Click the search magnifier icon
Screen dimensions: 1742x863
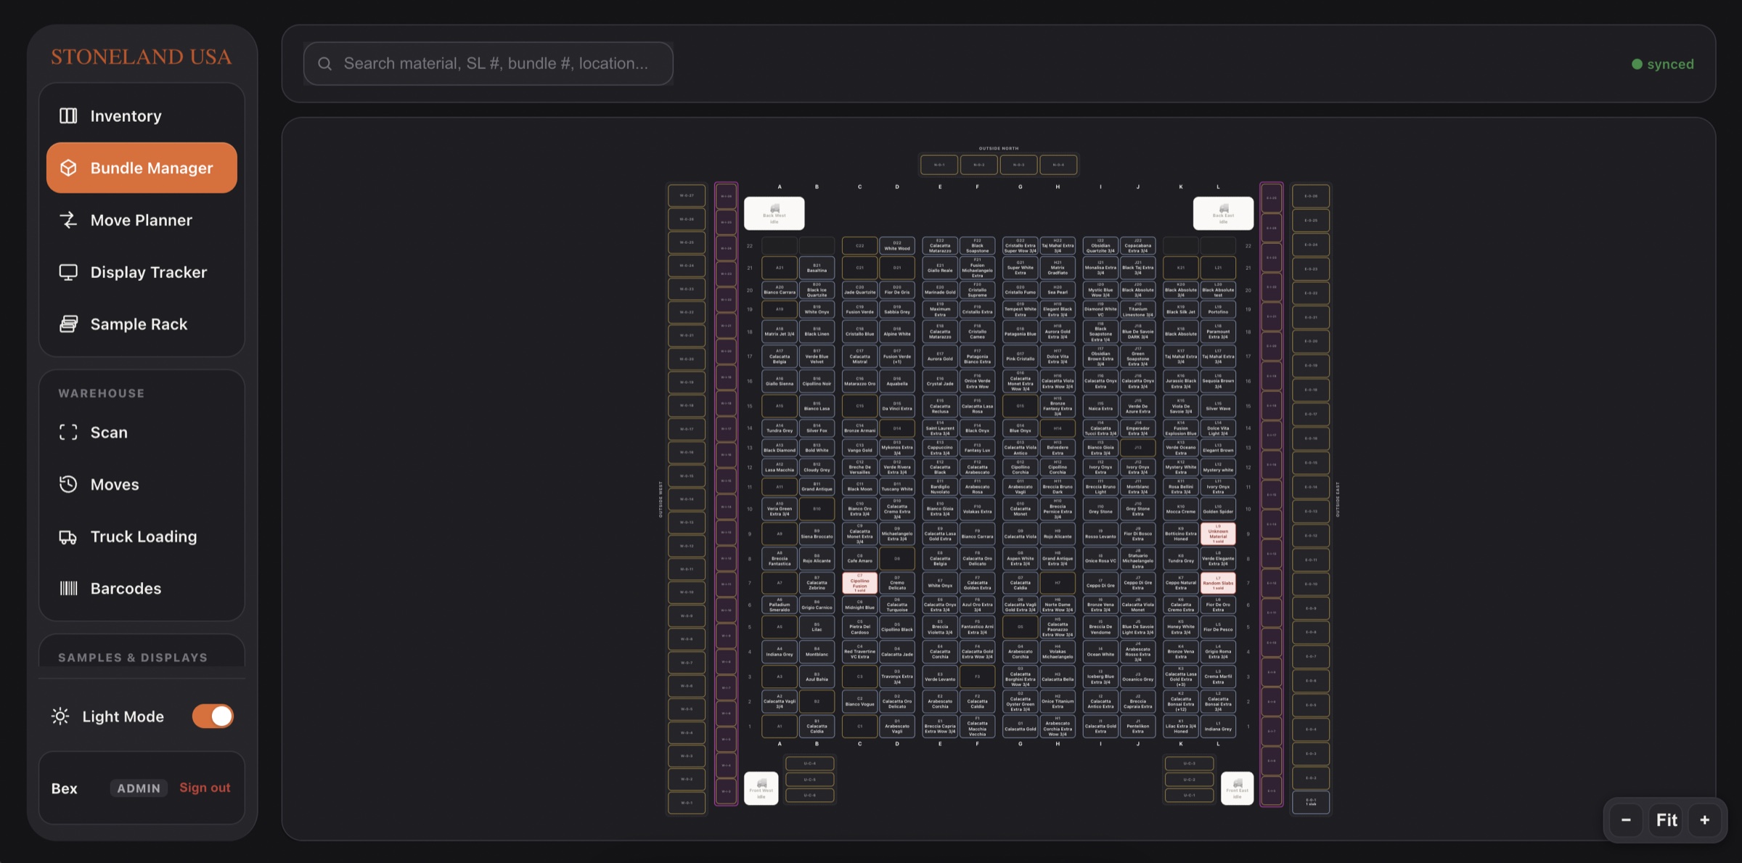click(x=324, y=64)
